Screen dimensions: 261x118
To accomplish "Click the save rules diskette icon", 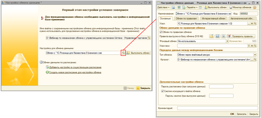I will [x=218, y=36].
